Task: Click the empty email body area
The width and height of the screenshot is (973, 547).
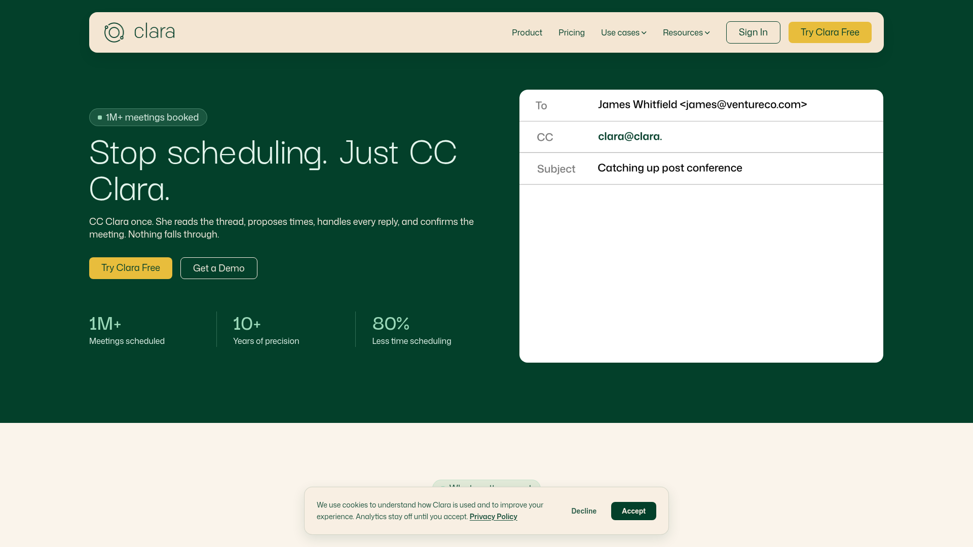Action: [x=701, y=273]
